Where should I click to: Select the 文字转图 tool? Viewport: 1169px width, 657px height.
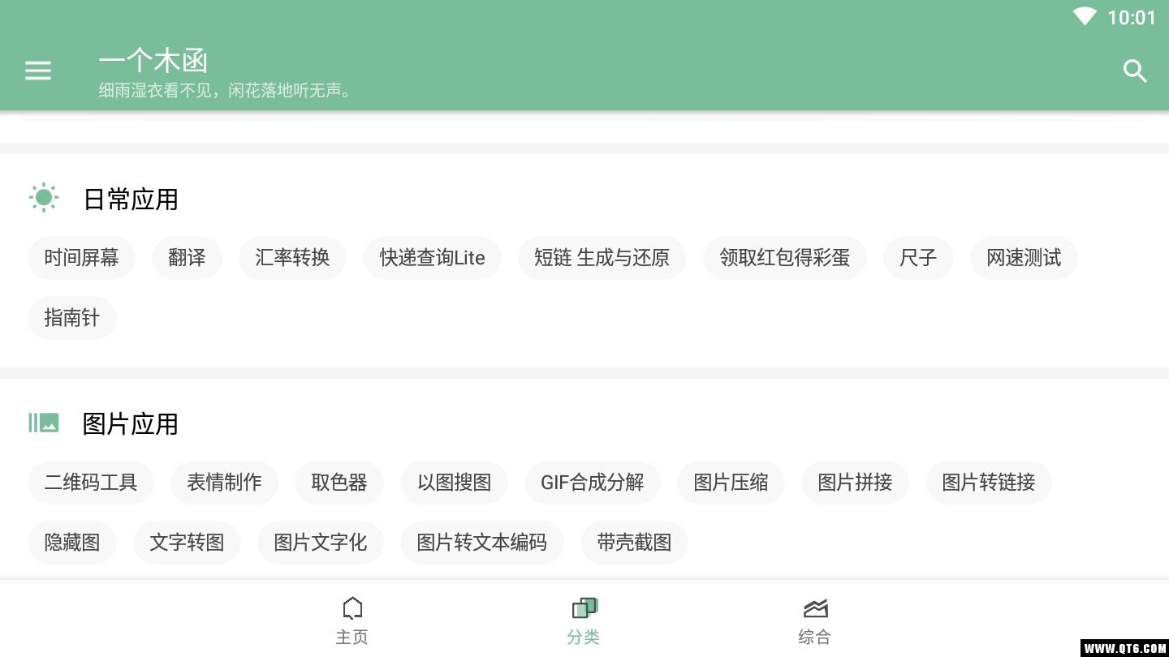(187, 543)
